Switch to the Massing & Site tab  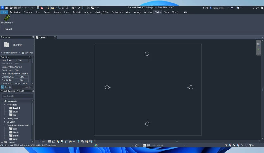tap(101, 12)
